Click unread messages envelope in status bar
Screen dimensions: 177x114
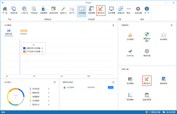point(169,112)
